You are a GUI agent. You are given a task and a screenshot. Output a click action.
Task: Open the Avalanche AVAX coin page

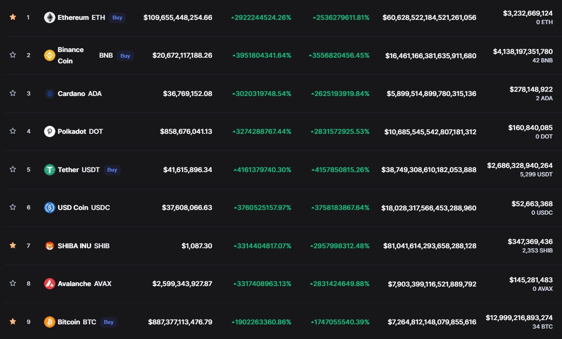[84, 284]
